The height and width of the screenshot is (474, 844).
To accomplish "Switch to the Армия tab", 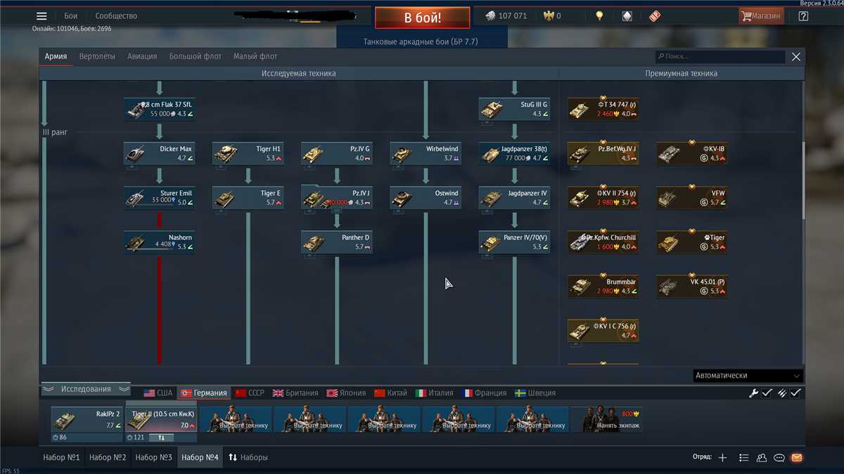I will pyautogui.click(x=56, y=56).
